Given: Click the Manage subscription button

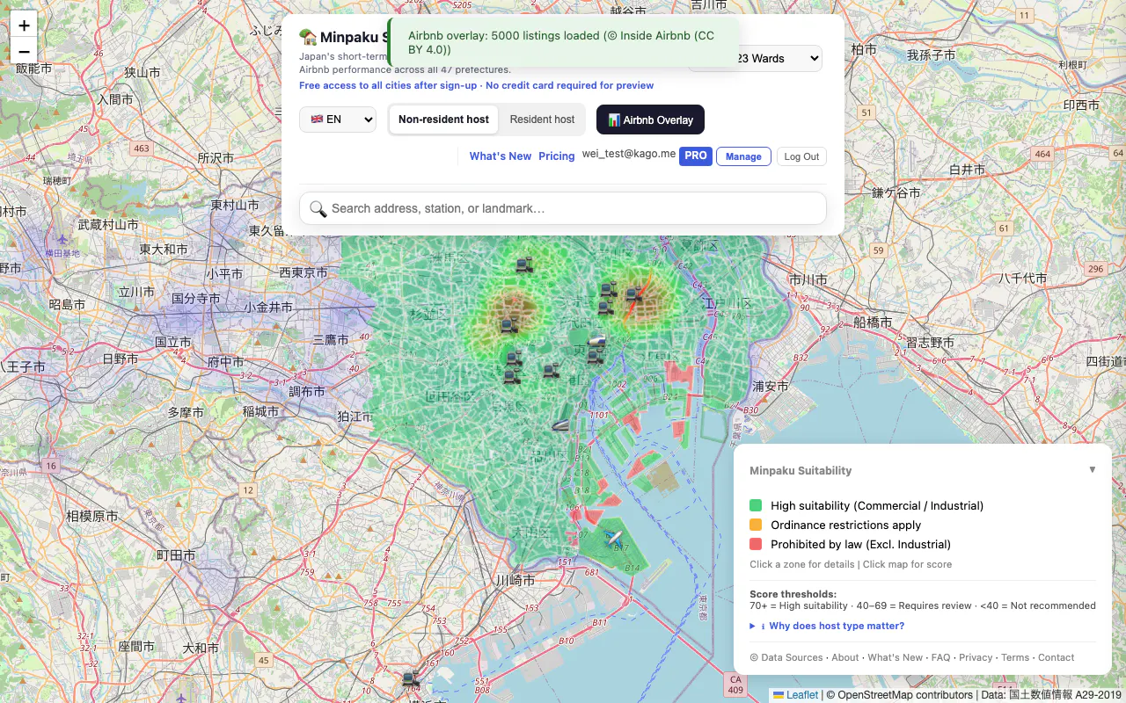Looking at the screenshot, I should point(743,156).
